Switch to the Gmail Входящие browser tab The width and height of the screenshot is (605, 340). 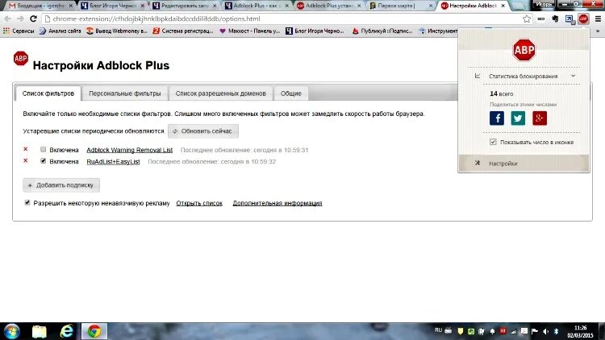tap(40, 6)
